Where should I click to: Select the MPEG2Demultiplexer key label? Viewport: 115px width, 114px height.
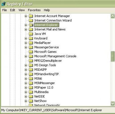(48, 61)
